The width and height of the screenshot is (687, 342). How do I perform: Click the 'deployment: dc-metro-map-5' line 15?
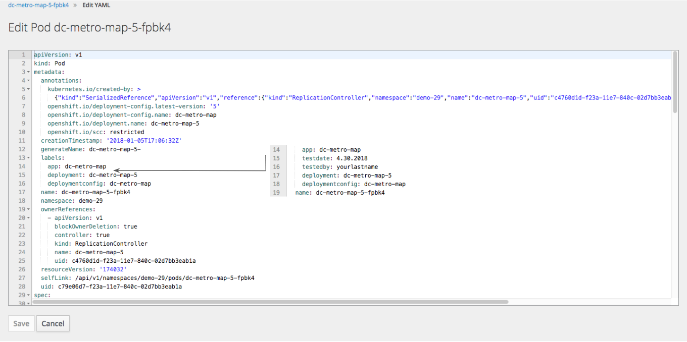click(92, 175)
